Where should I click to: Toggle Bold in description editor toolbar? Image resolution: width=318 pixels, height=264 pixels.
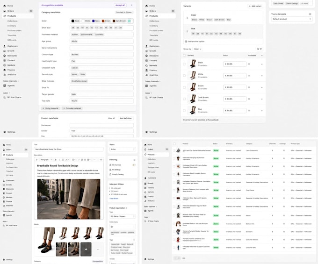(x=56, y=160)
